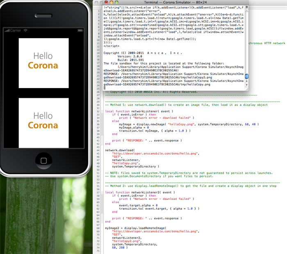Screen dimensions: 287x254
Task: Click the "</script>" line in Terminal
Action: tap(111, 46)
